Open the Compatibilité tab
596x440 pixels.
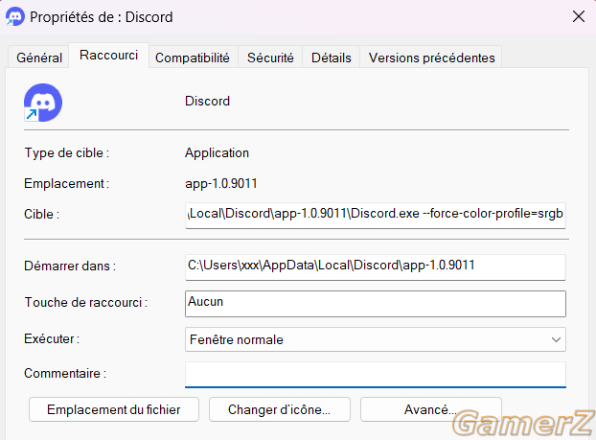[x=193, y=58]
